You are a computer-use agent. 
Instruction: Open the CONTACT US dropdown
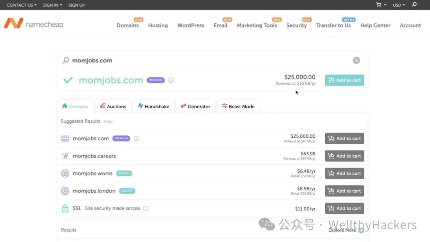pyautogui.click(x=21, y=5)
